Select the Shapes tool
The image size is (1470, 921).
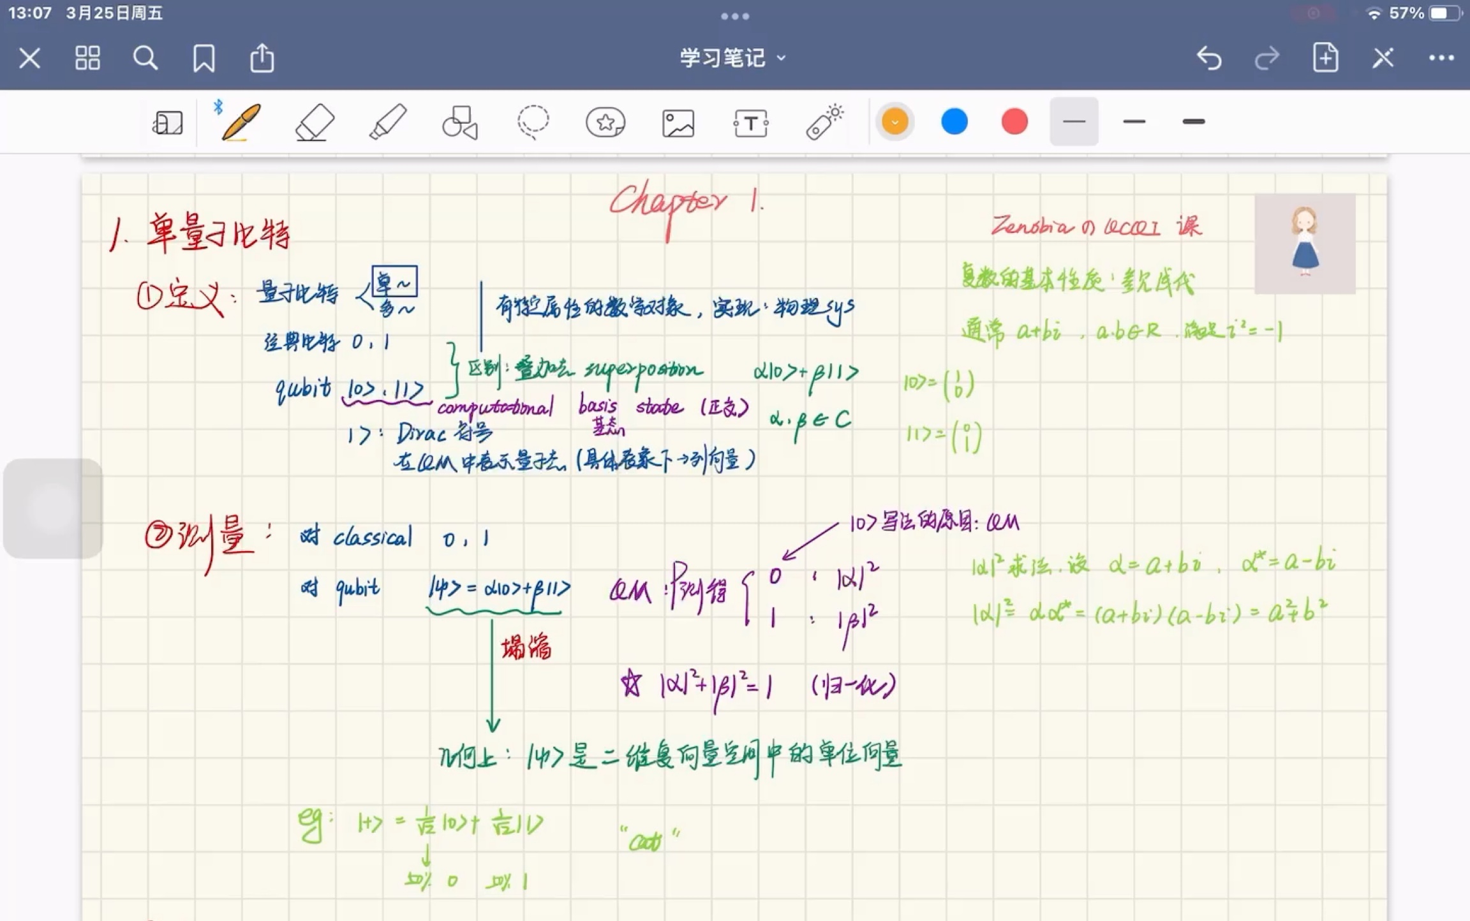[459, 122]
